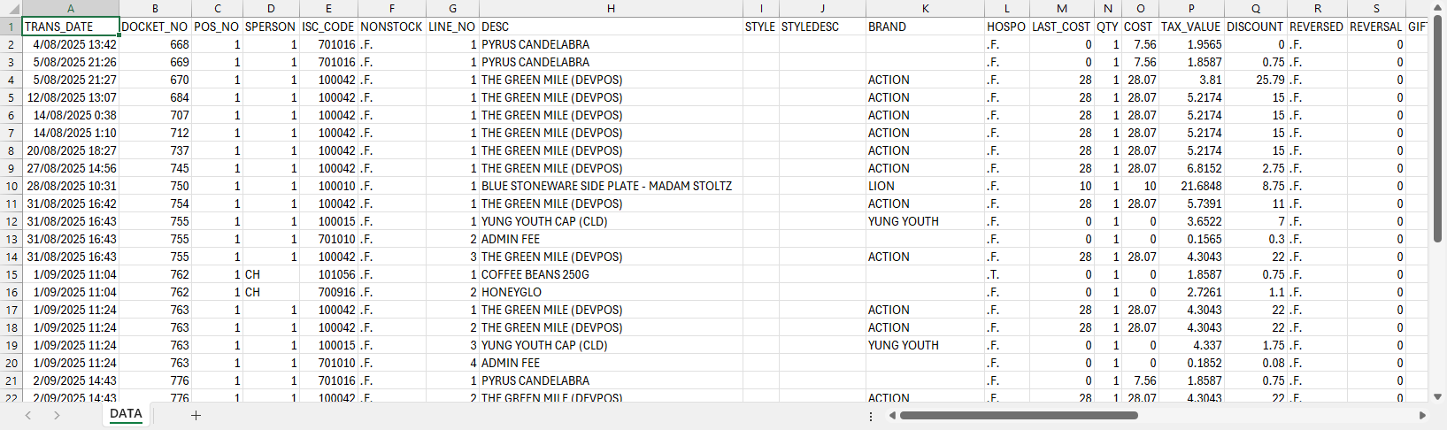Click the previous sheet navigation arrow

coord(28,415)
